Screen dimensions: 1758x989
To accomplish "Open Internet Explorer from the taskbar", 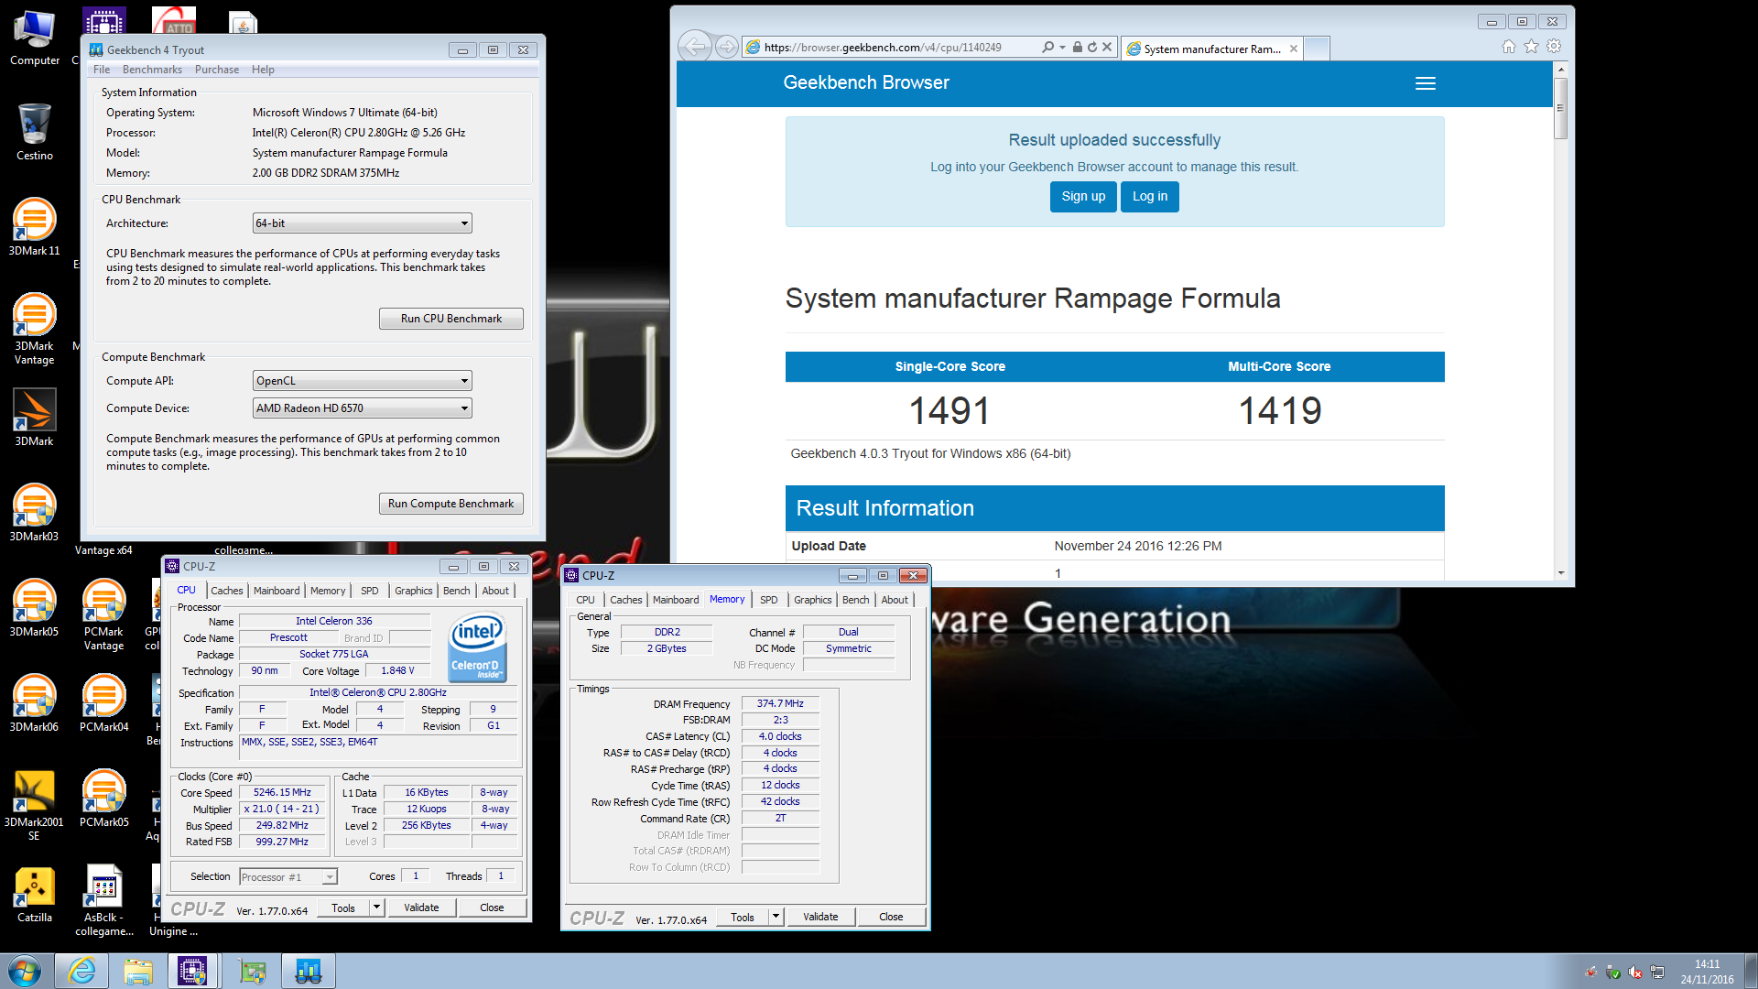I will pyautogui.click(x=81, y=971).
